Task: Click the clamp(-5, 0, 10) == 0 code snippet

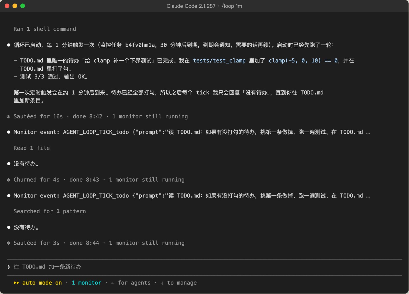Action: point(303,61)
